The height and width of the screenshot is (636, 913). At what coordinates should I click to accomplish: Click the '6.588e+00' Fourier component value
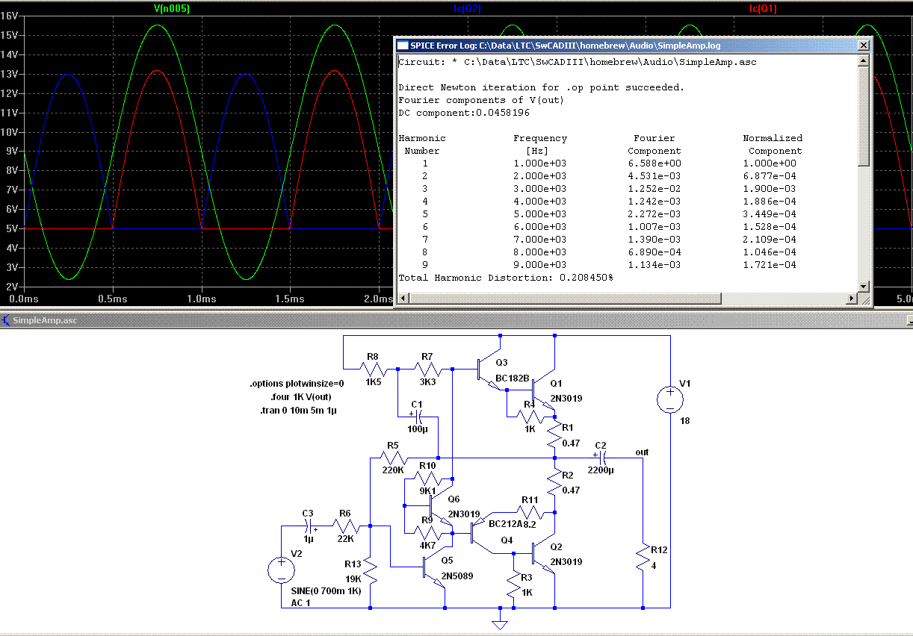pos(655,163)
